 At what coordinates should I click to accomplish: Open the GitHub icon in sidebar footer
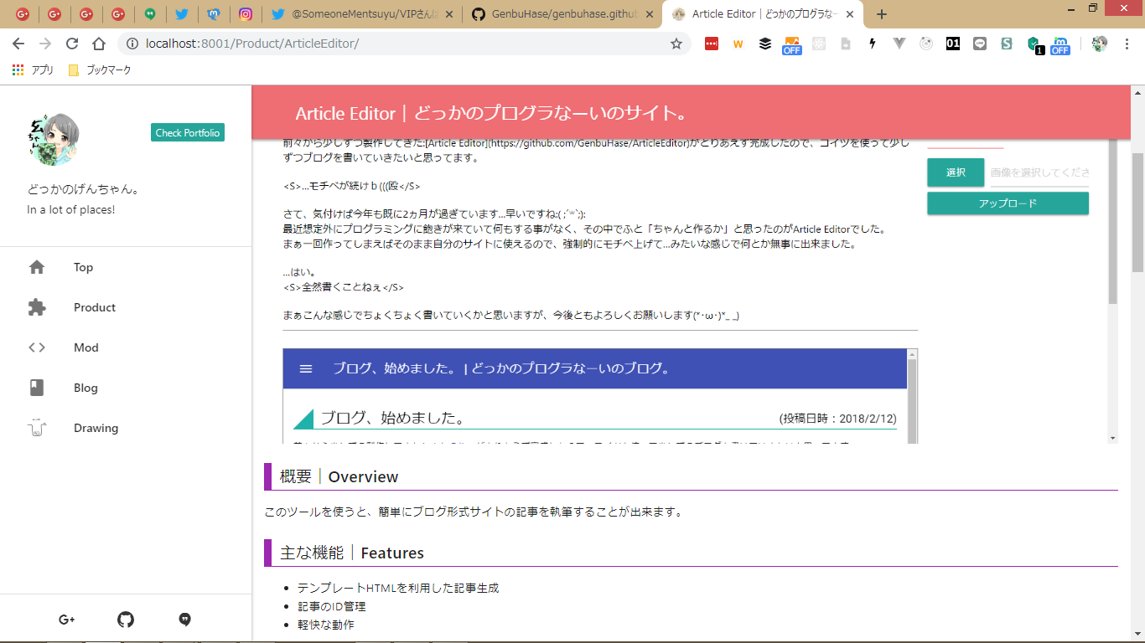(x=126, y=620)
